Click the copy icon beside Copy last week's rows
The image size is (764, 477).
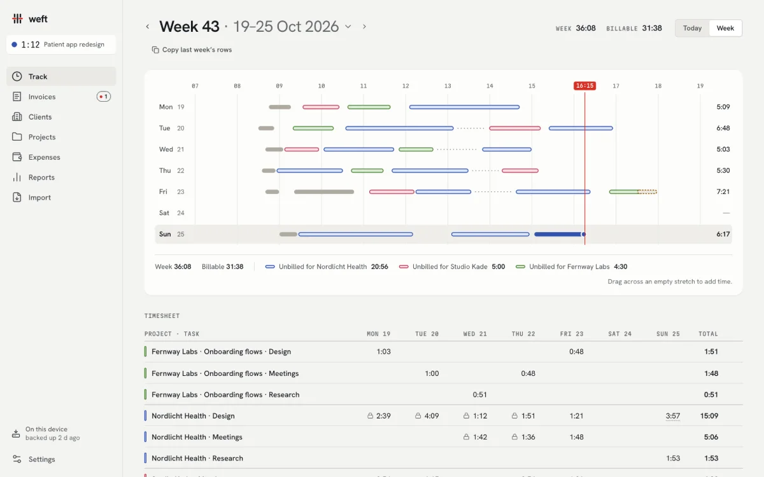[x=155, y=50]
